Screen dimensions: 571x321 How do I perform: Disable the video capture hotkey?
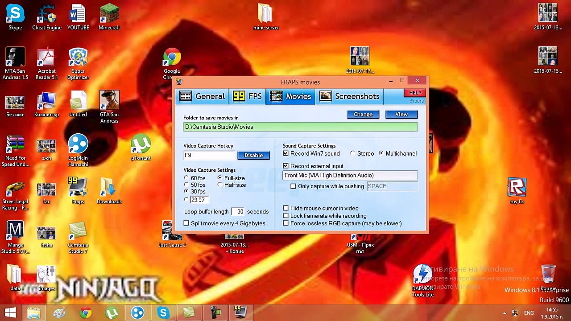click(x=253, y=155)
